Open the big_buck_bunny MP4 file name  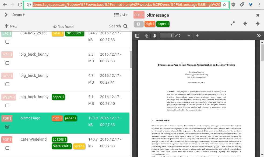pyautogui.click(x=34, y=54)
